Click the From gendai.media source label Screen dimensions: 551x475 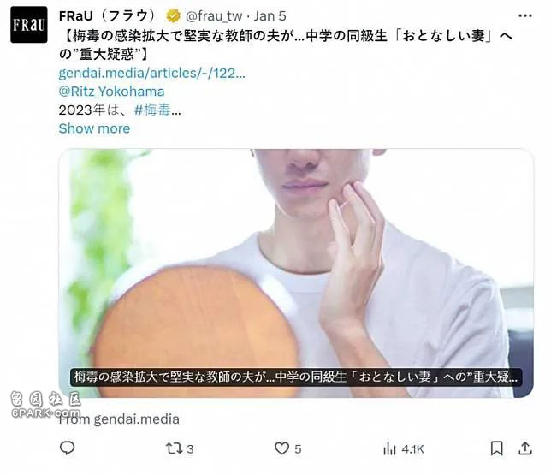coord(119,419)
